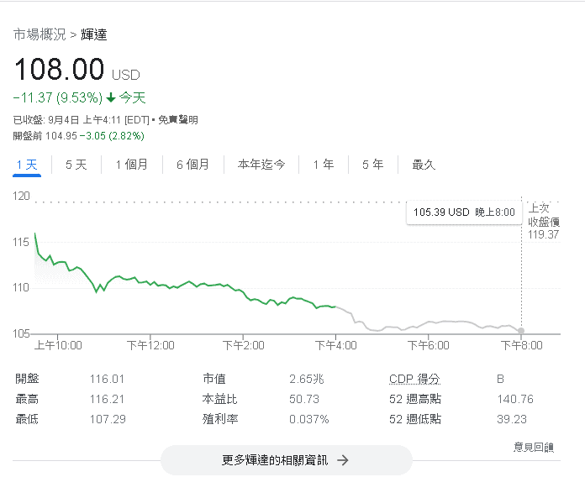The image size is (585, 477).
Task: Click the 下午12:00 axis label
Action: 150,345
